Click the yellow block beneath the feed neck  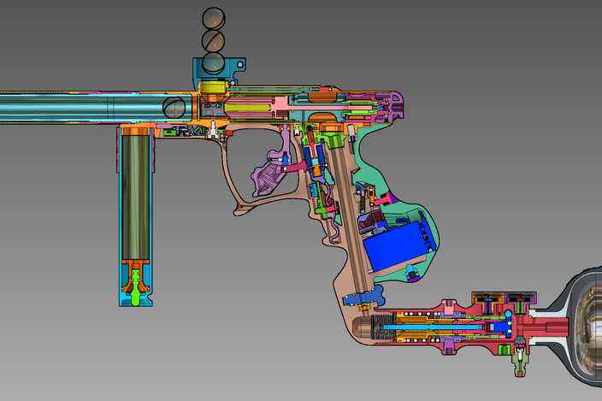[214, 87]
